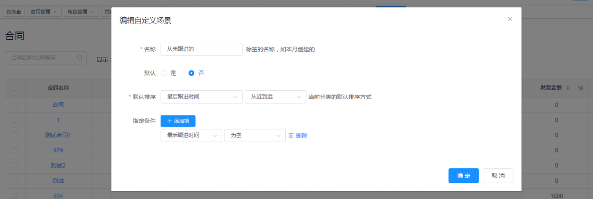Open the 从近到远 sort direction dropdown

(275, 97)
